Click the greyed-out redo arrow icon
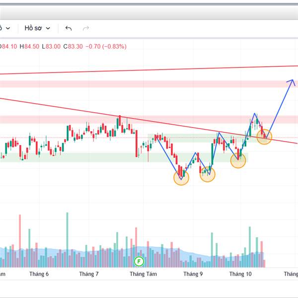Screen dimensions: 298x298 (x=86, y=28)
